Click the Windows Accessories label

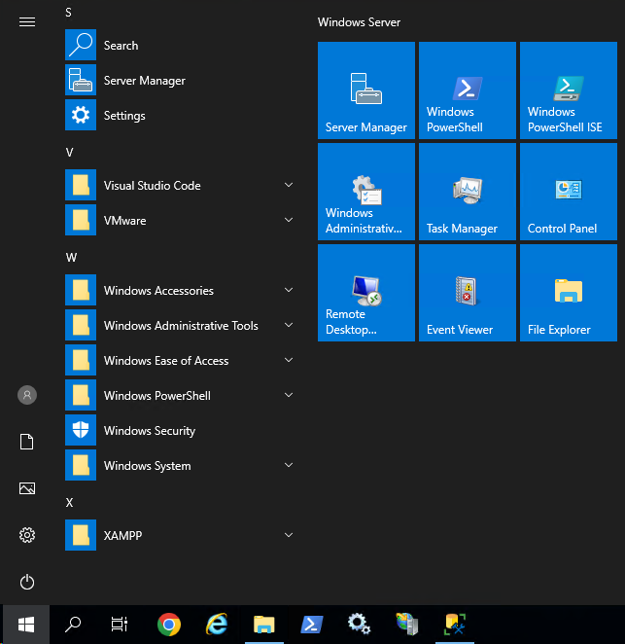158,291
